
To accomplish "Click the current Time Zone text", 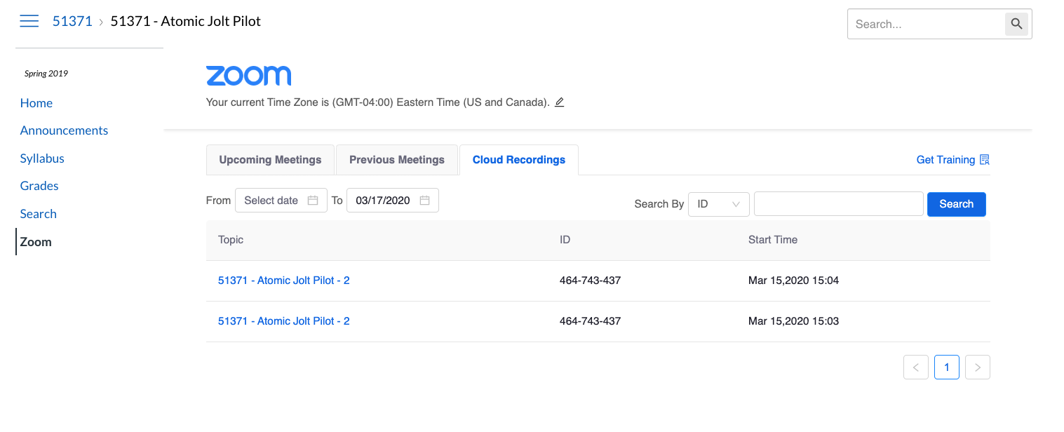I will pos(377,102).
